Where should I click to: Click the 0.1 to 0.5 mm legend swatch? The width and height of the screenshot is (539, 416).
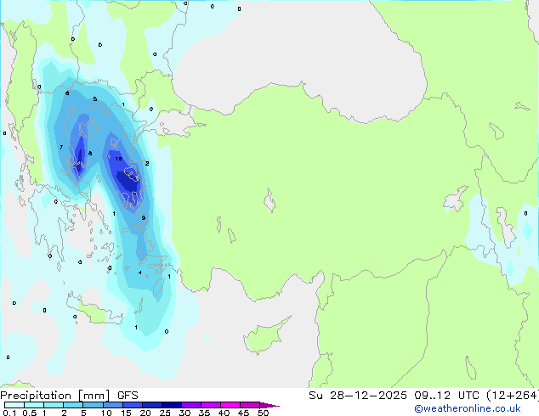[14, 405]
